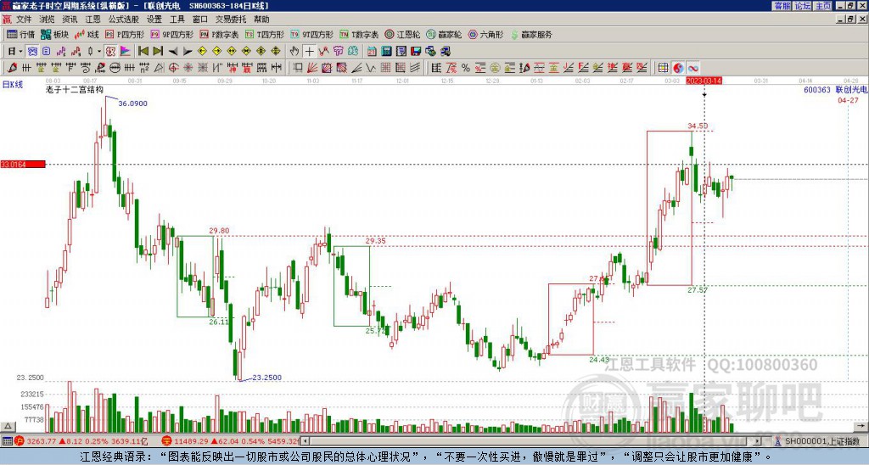Switch to K线 candlestick chart
This screenshot has width=869, height=465.
(x=87, y=34)
